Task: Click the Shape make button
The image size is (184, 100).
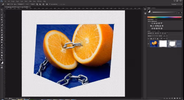Action: [33, 4]
